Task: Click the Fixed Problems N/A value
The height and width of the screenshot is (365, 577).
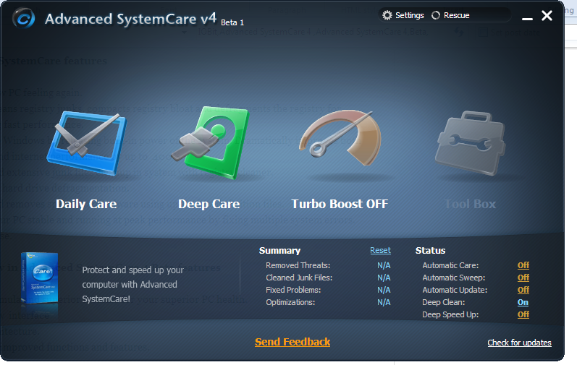Action: (x=384, y=290)
